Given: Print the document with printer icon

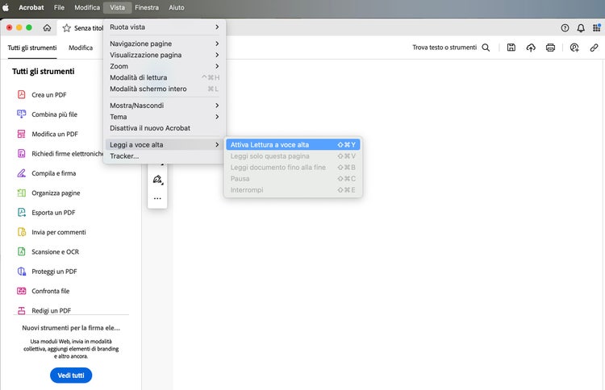Looking at the screenshot, I should pos(551,48).
